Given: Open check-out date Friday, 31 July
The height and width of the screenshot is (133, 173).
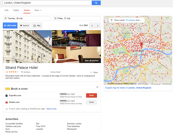Looking at the screenshot, I should (77, 18).
